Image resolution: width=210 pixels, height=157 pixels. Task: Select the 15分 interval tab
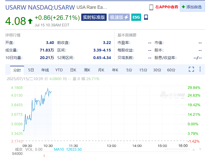pyautogui.click(x=143, y=70)
